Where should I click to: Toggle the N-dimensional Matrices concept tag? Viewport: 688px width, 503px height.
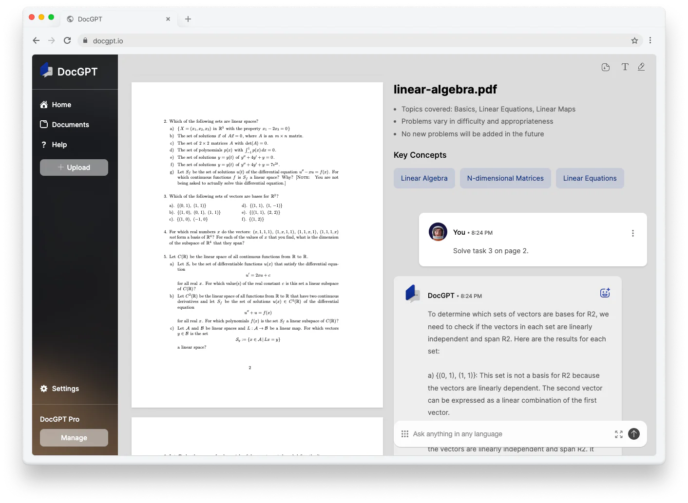(x=505, y=178)
